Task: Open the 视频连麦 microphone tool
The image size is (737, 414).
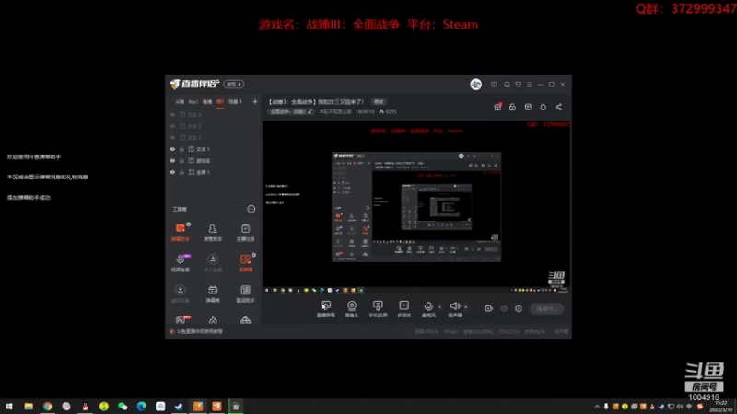Action: (x=180, y=262)
